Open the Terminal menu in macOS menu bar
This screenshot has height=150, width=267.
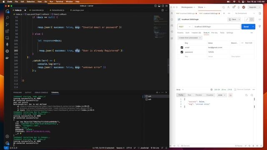(59, 2)
